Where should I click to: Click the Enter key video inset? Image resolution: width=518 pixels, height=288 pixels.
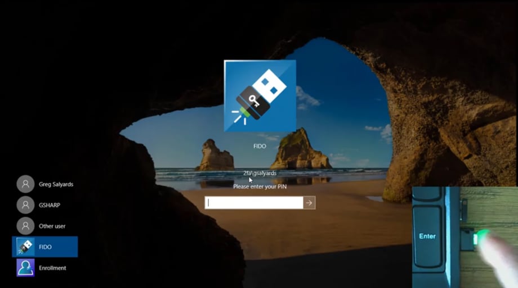[465, 237]
